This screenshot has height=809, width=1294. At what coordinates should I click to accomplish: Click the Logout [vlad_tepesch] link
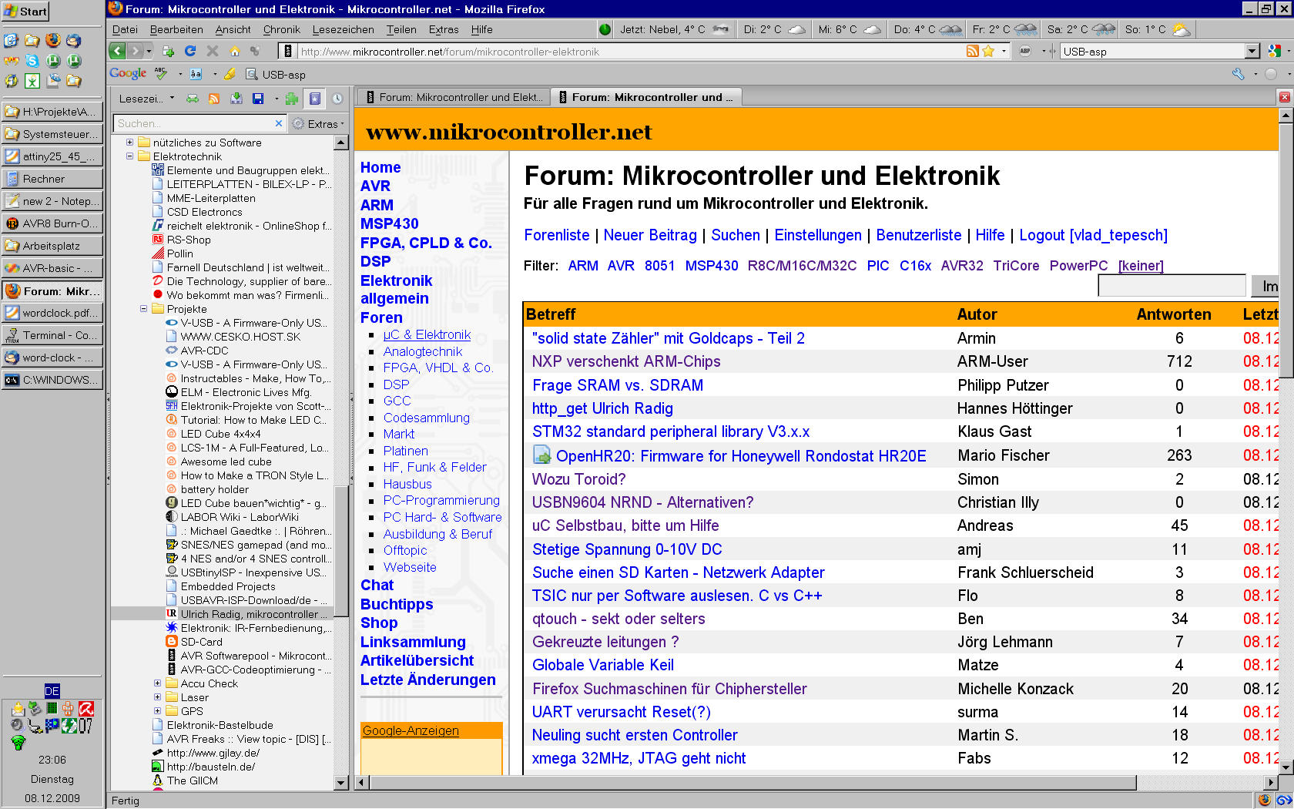[1093, 235]
